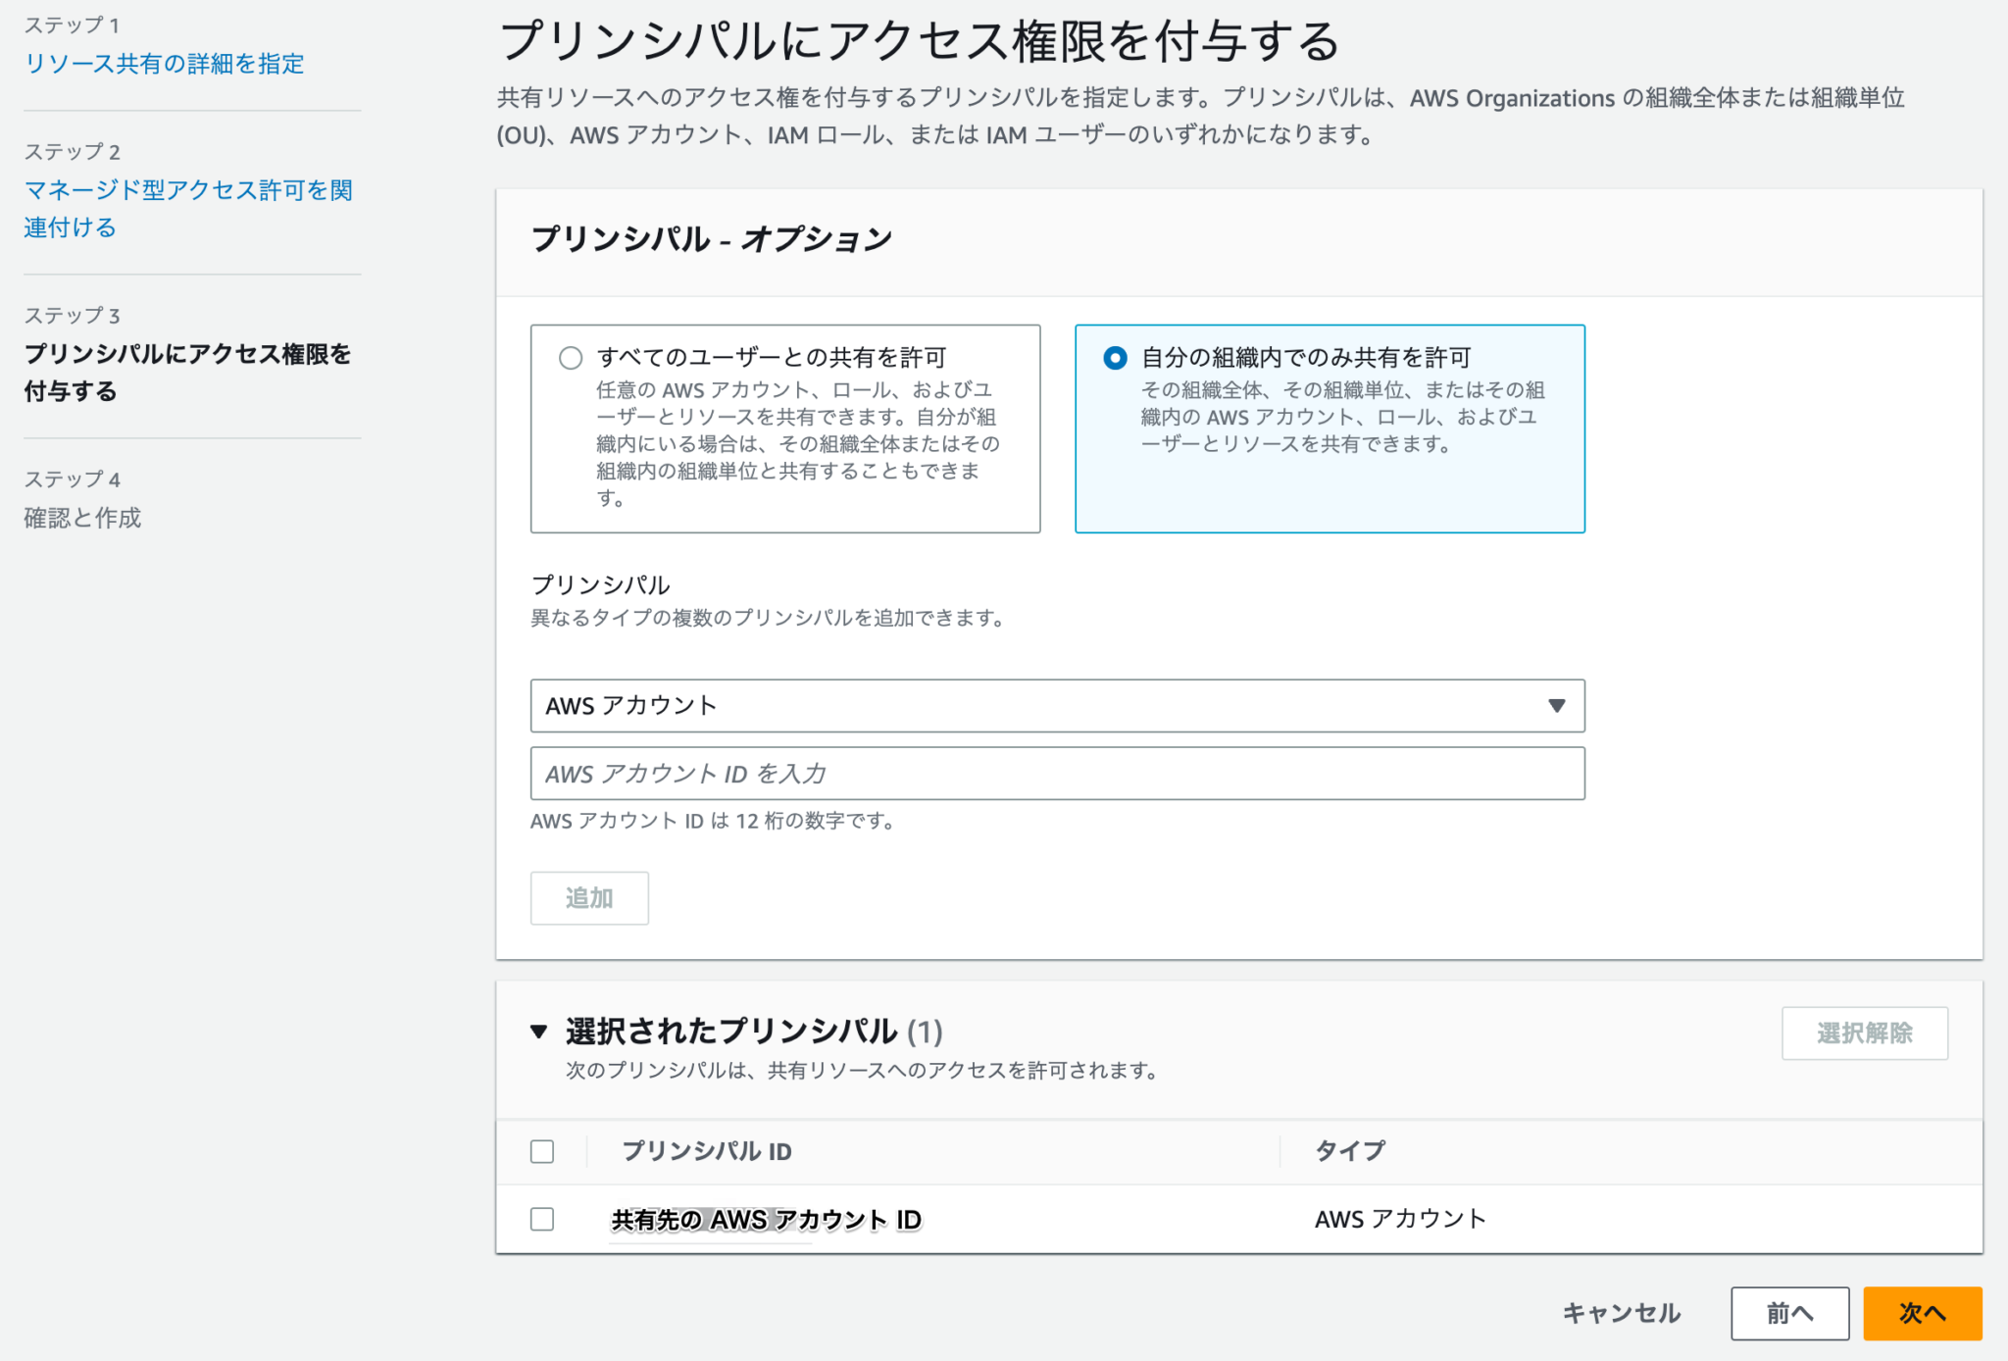Viewport: 2008px width, 1361px height.
Task: Click the orange 次へ button
Action: tap(1922, 1313)
